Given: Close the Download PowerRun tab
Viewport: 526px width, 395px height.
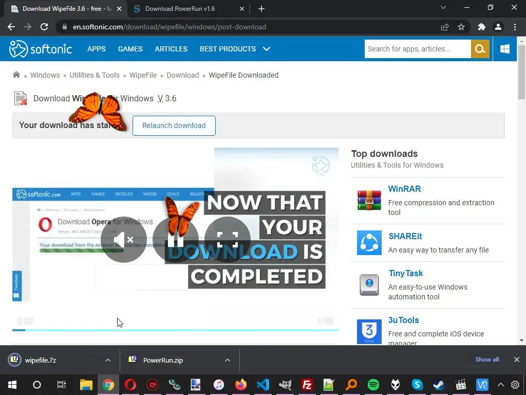Looking at the screenshot, I should (242, 9).
